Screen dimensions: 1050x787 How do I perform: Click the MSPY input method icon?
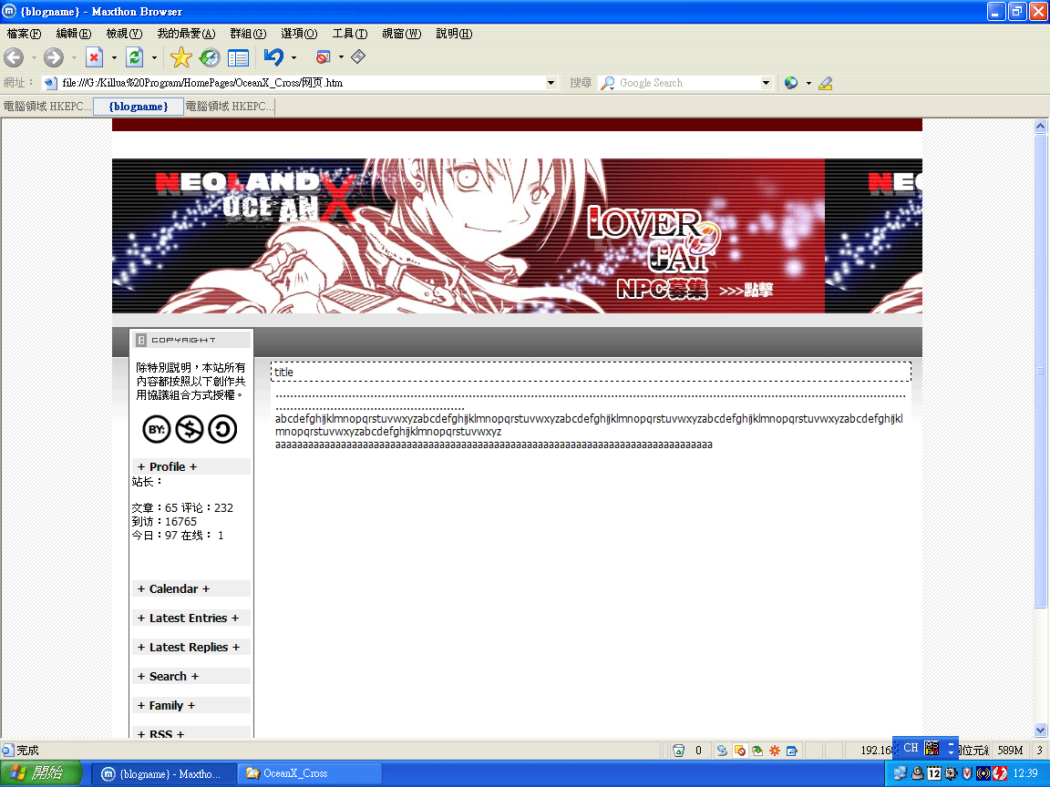932,748
